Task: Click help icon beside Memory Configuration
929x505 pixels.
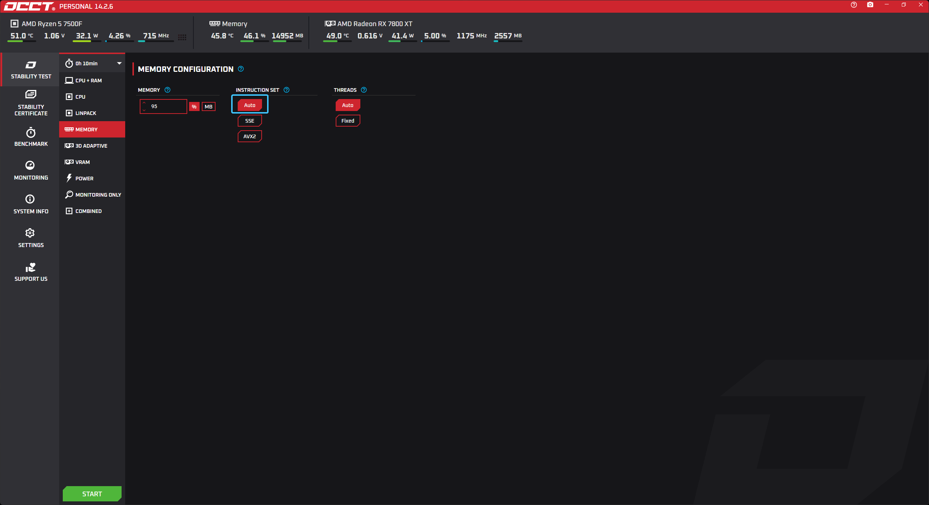Action: (x=241, y=69)
